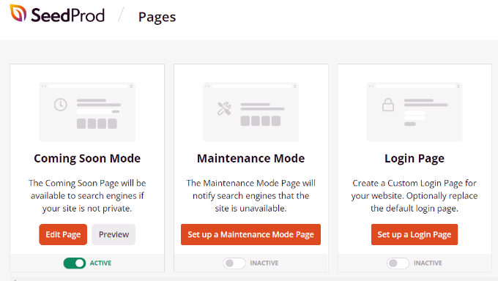This screenshot has width=498, height=281.
Task: Select the Login Page heading
Action: pos(415,159)
